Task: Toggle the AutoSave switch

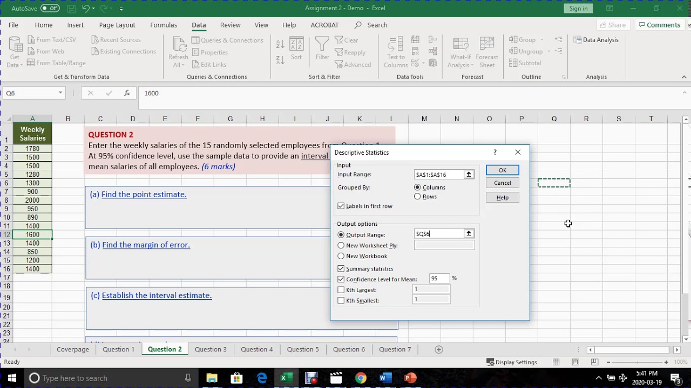Action: 50,8
